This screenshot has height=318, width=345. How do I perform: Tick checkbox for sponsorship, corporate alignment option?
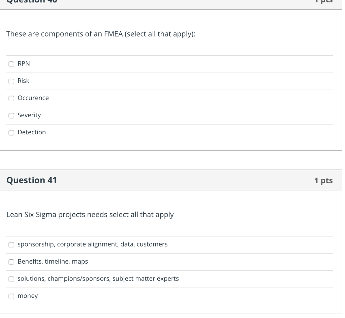[11, 245]
